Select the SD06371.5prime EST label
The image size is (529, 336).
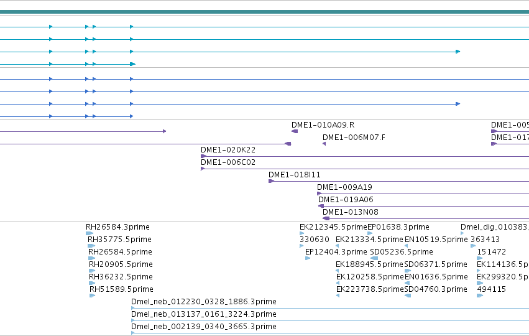(x=436, y=264)
